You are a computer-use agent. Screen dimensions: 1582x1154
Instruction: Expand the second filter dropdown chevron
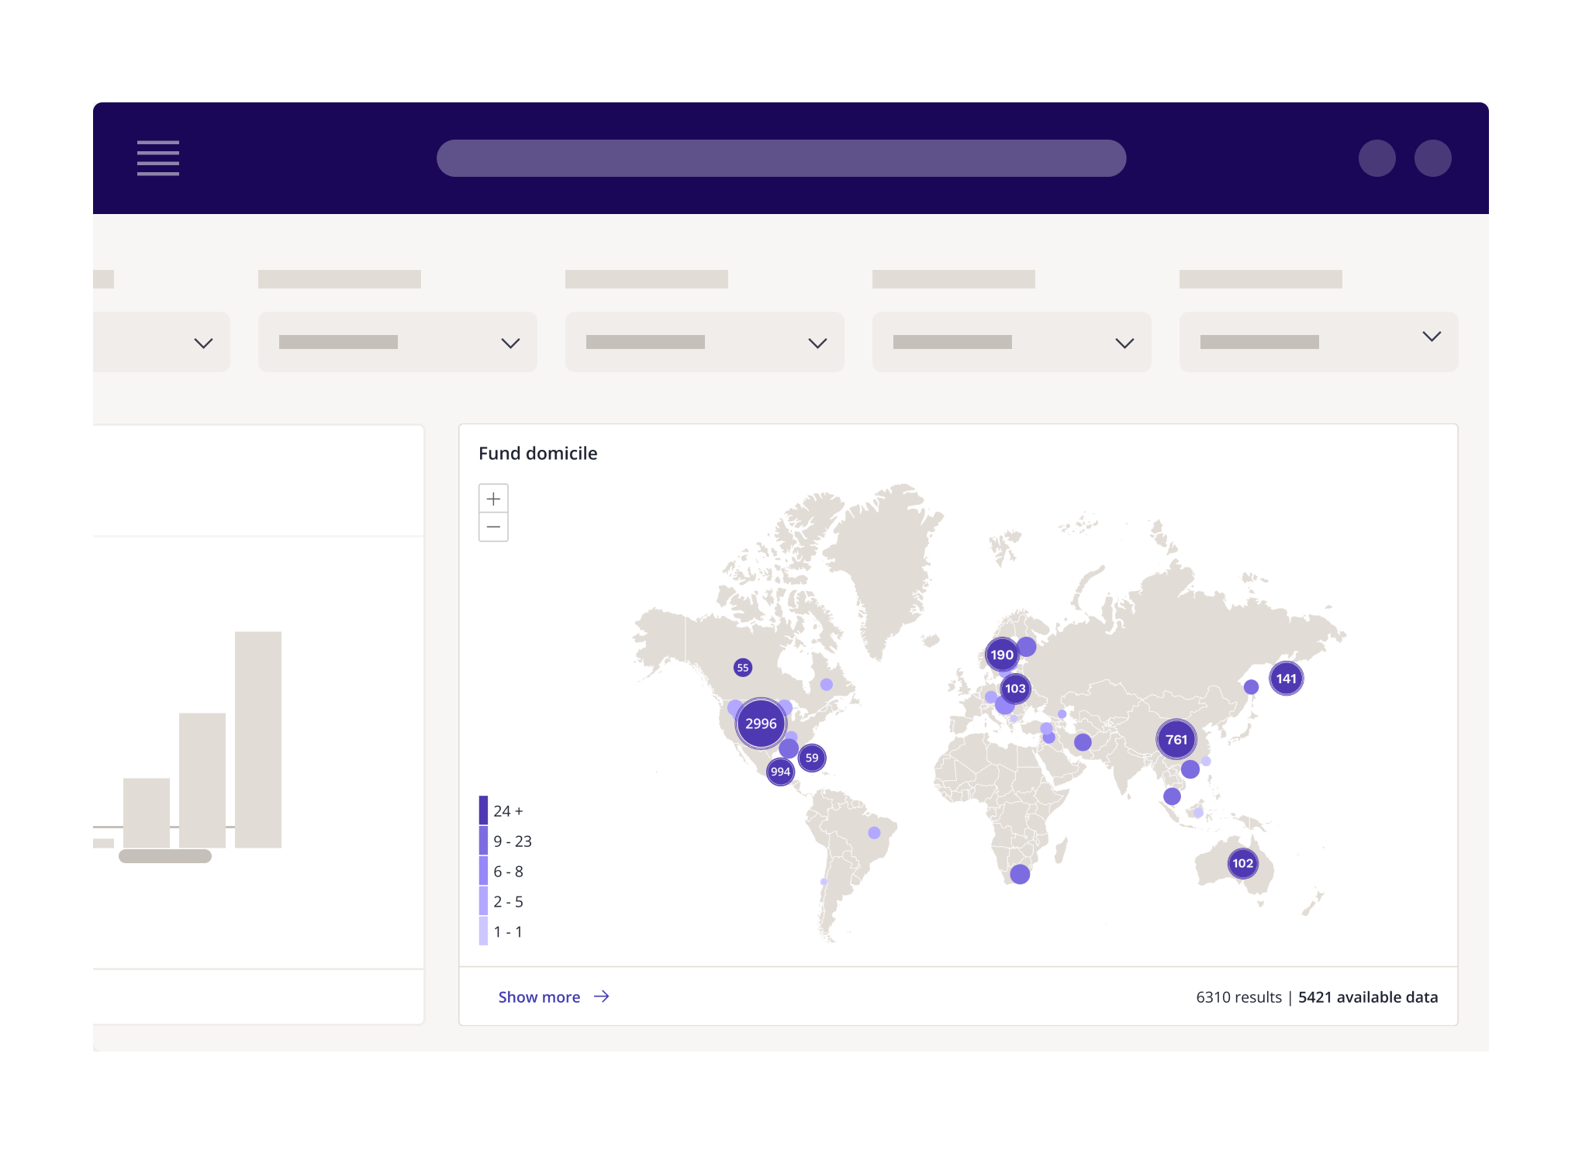(x=510, y=343)
